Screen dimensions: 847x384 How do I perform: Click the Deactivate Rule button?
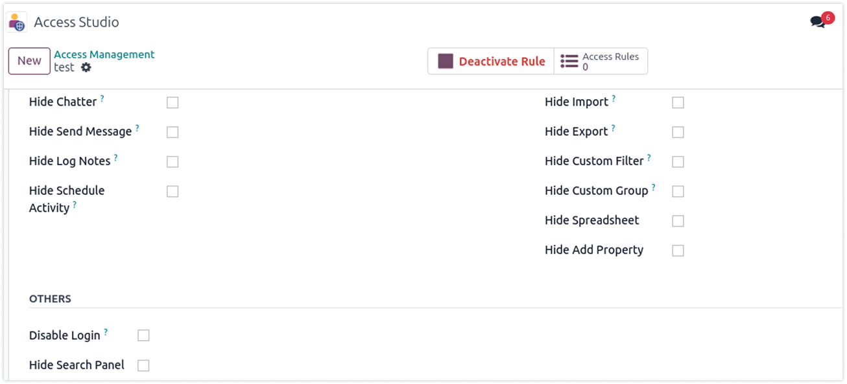[491, 62]
